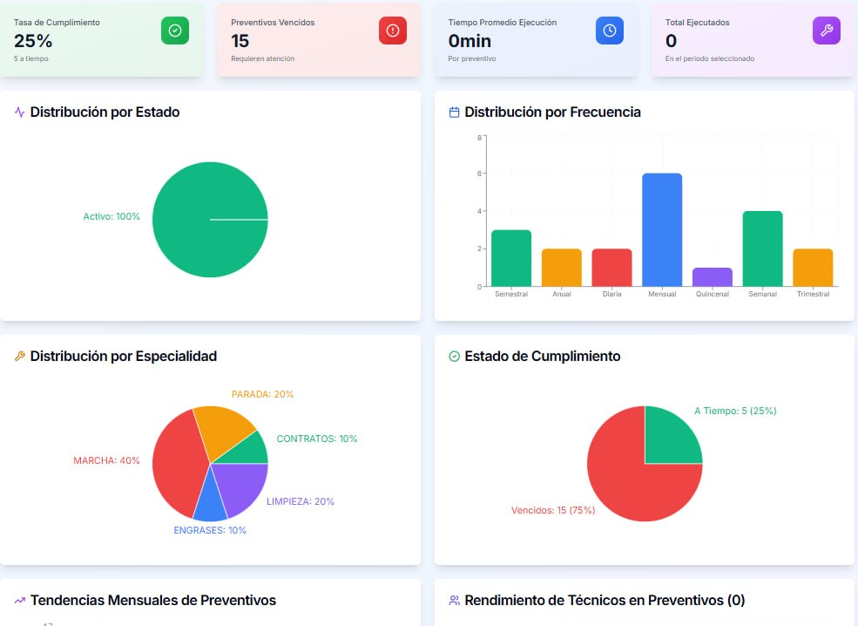
Task: Select the Anual bar in the frequency chart
Action: [562, 268]
